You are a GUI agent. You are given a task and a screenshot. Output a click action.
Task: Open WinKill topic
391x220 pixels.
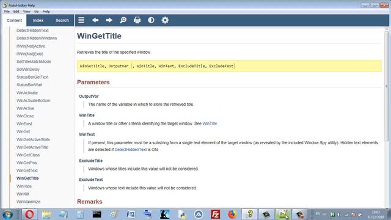(23, 194)
